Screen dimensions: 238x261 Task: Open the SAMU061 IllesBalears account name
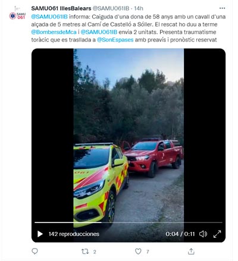tap(61, 8)
